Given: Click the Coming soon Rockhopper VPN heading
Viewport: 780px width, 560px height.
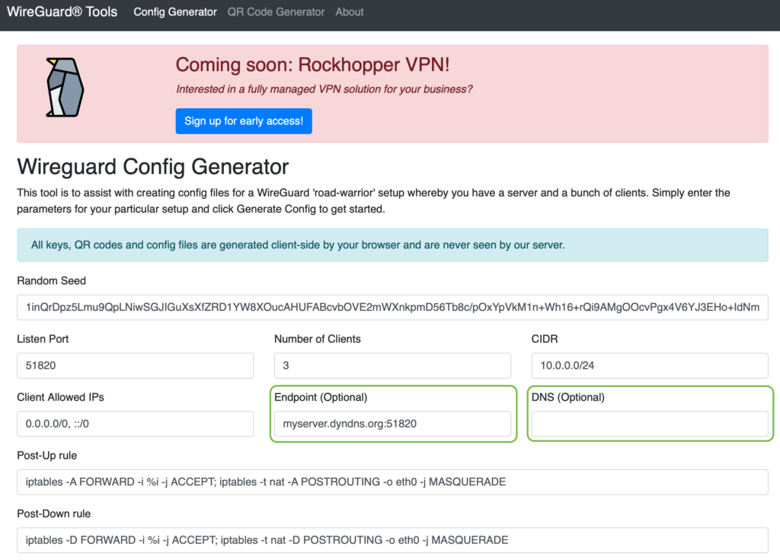Looking at the screenshot, I should coord(318,65).
